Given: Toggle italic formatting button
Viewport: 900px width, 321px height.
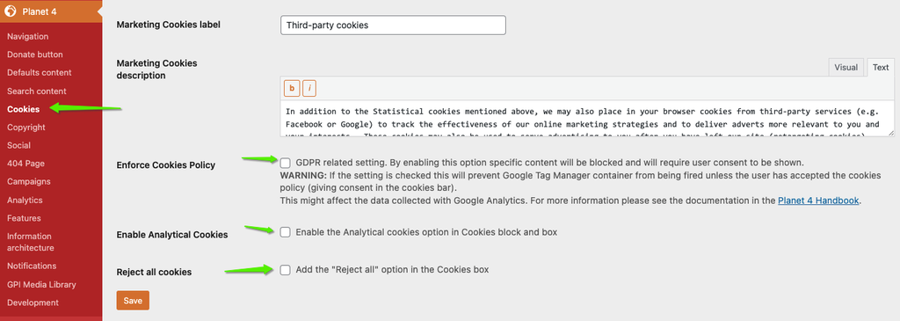Looking at the screenshot, I should click(x=309, y=89).
